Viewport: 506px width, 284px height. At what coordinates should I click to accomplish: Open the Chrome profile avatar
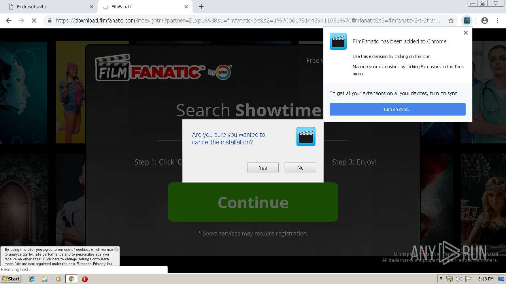click(485, 21)
